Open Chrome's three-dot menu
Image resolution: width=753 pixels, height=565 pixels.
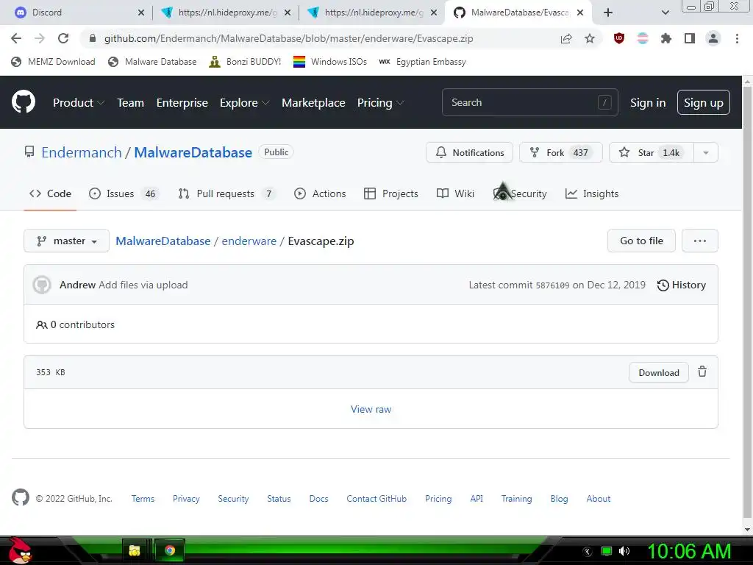click(737, 38)
